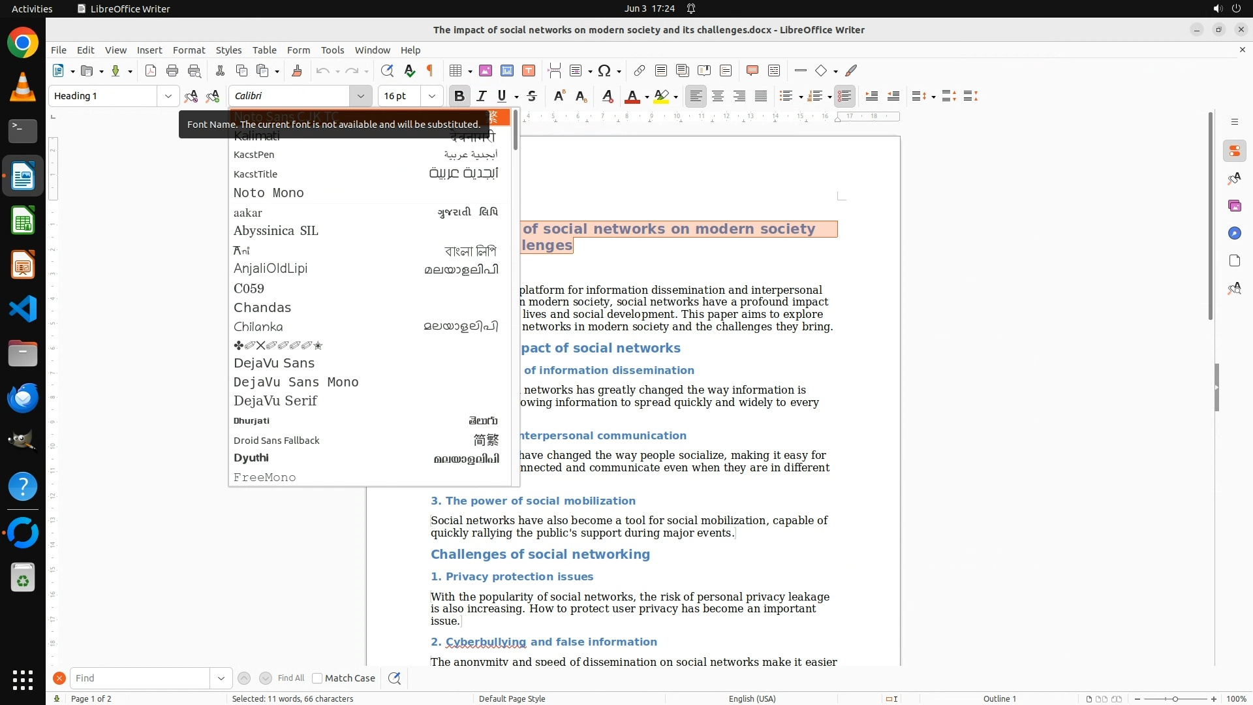Click the Insert Special Character omega icon
This screenshot has width=1253, height=705.
click(604, 70)
